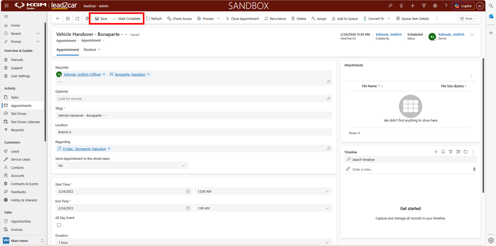Open the D-Max - Bonaparte, Napoleon regarding link
Viewport: 496px width, 246px height.
pos(84,149)
